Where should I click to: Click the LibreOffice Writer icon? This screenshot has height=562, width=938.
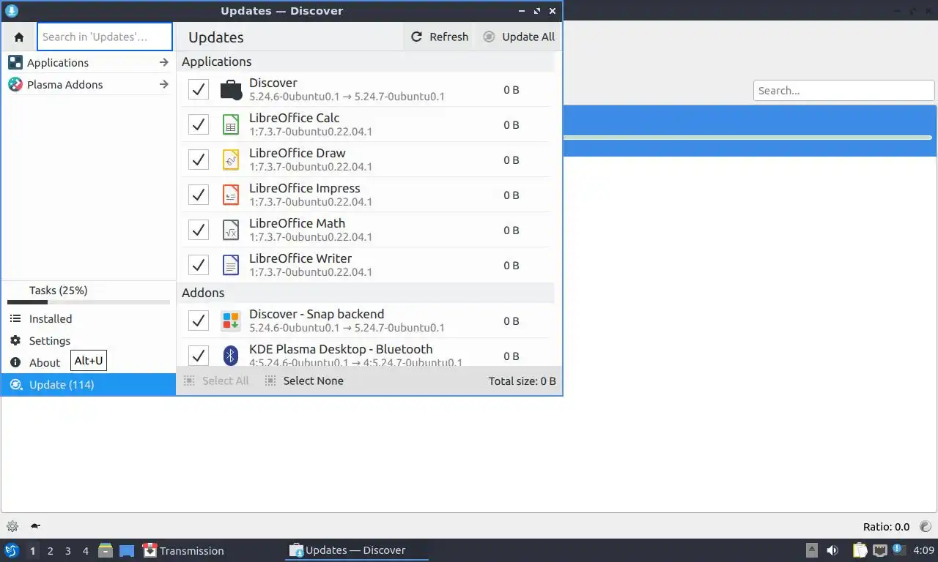click(x=231, y=265)
